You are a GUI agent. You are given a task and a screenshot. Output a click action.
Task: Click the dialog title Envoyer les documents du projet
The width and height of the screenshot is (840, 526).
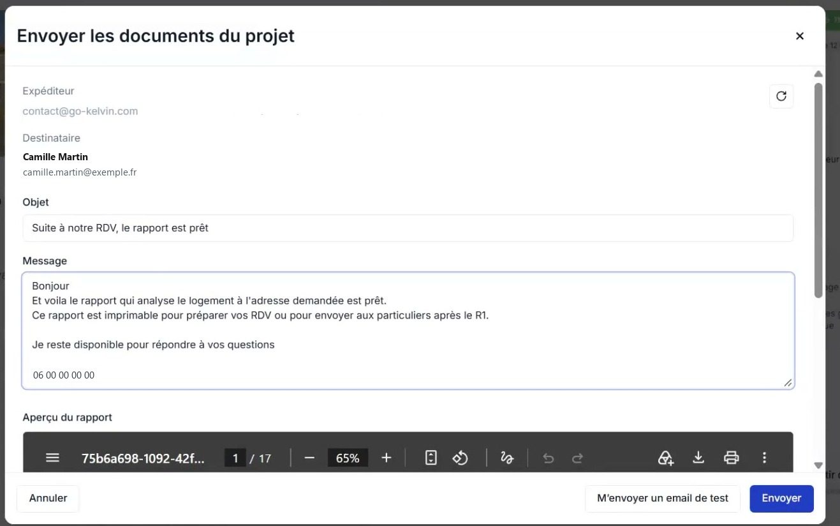tap(156, 36)
